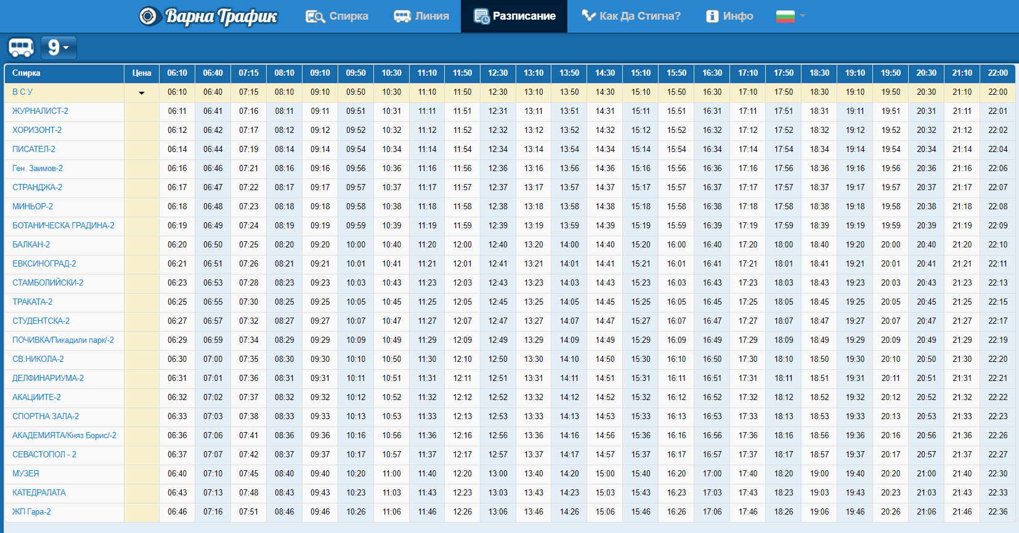Click the bus icon beside line 9

tap(21, 47)
